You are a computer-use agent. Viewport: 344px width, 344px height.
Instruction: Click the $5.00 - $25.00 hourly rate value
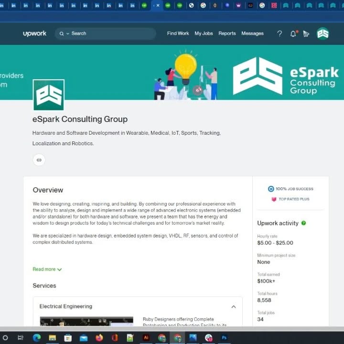pyautogui.click(x=275, y=243)
